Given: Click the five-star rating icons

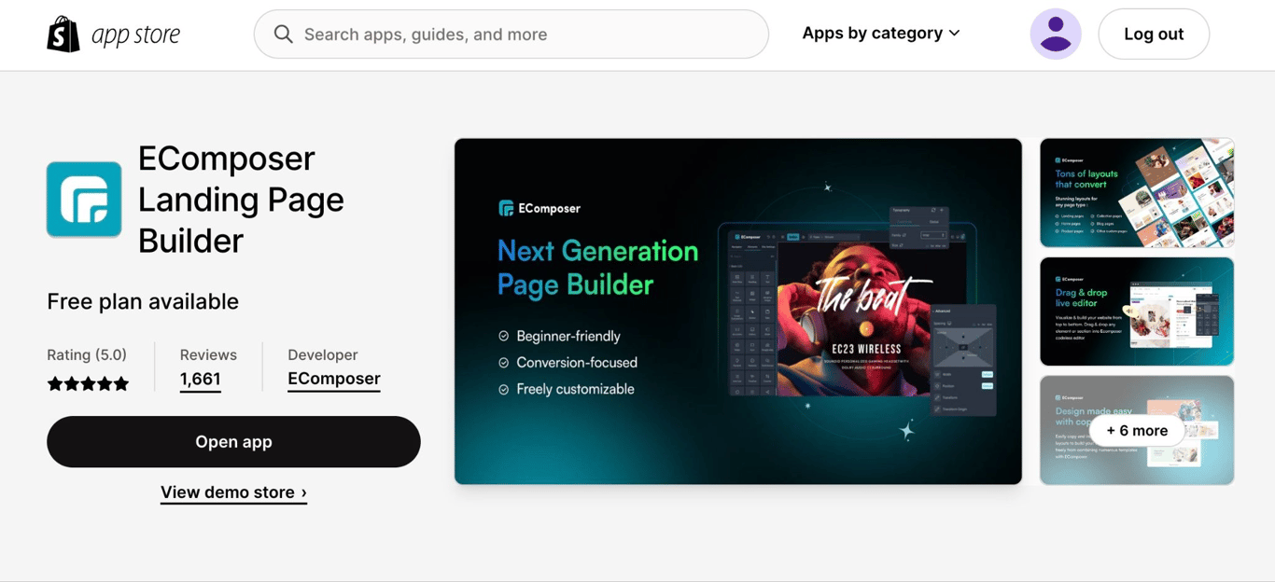Looking at the screenshot, I should point(88,383).
